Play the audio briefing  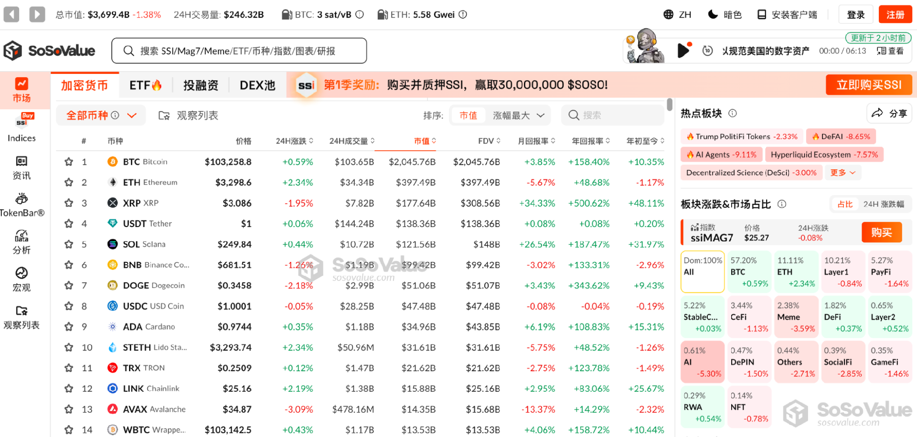point(683,51)
